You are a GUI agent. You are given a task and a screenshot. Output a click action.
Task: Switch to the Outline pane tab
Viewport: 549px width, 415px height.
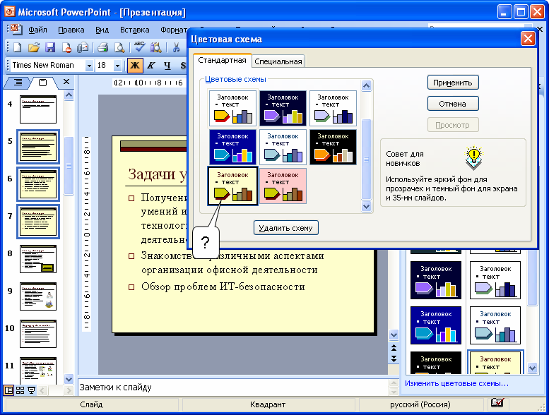(18, 82)
